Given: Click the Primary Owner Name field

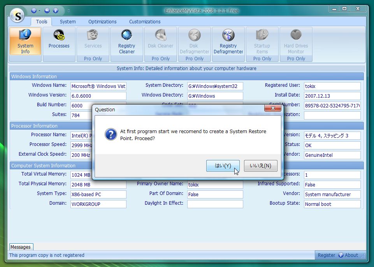Looking at the screenshot, I should [215, 184].
